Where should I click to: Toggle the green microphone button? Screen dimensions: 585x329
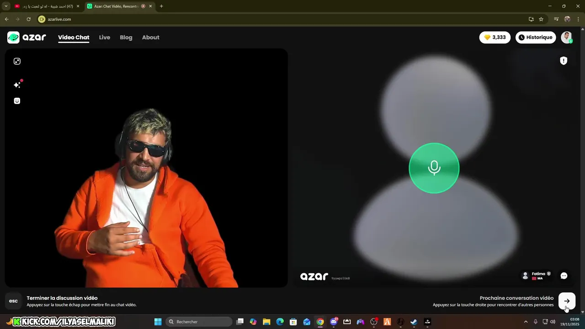pos(434,168)
